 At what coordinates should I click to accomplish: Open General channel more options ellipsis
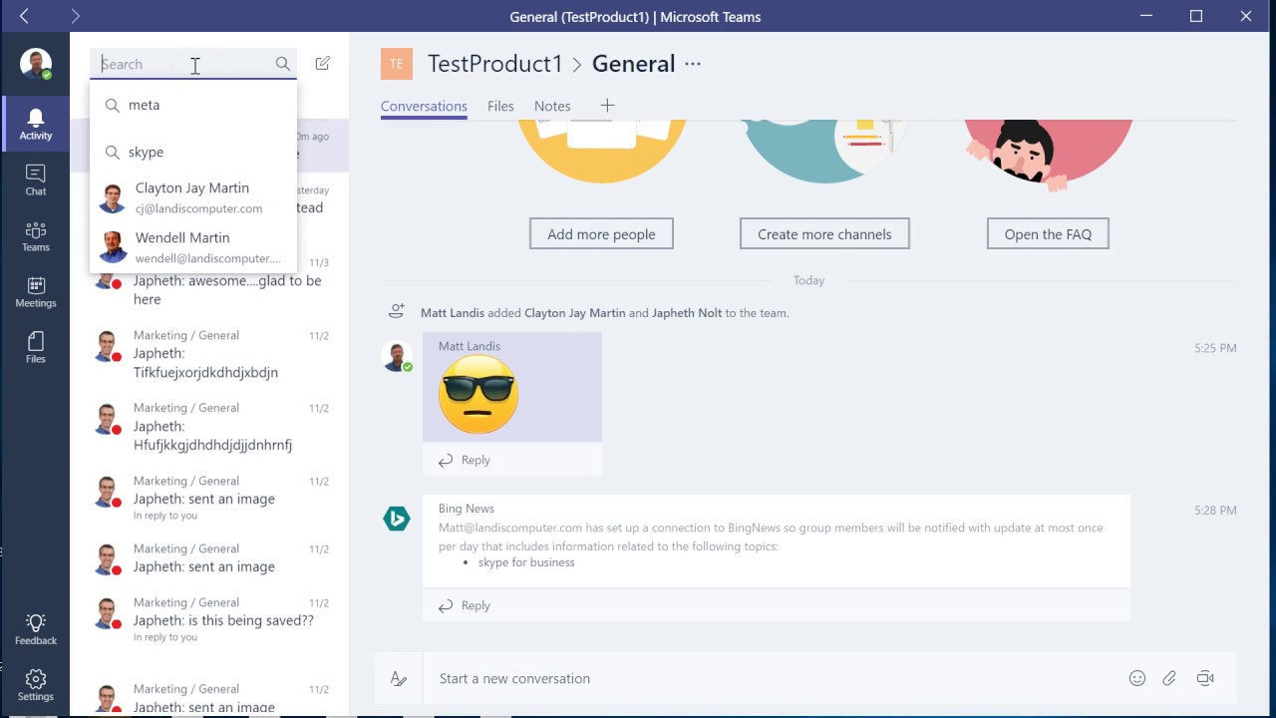coord(693,64)
